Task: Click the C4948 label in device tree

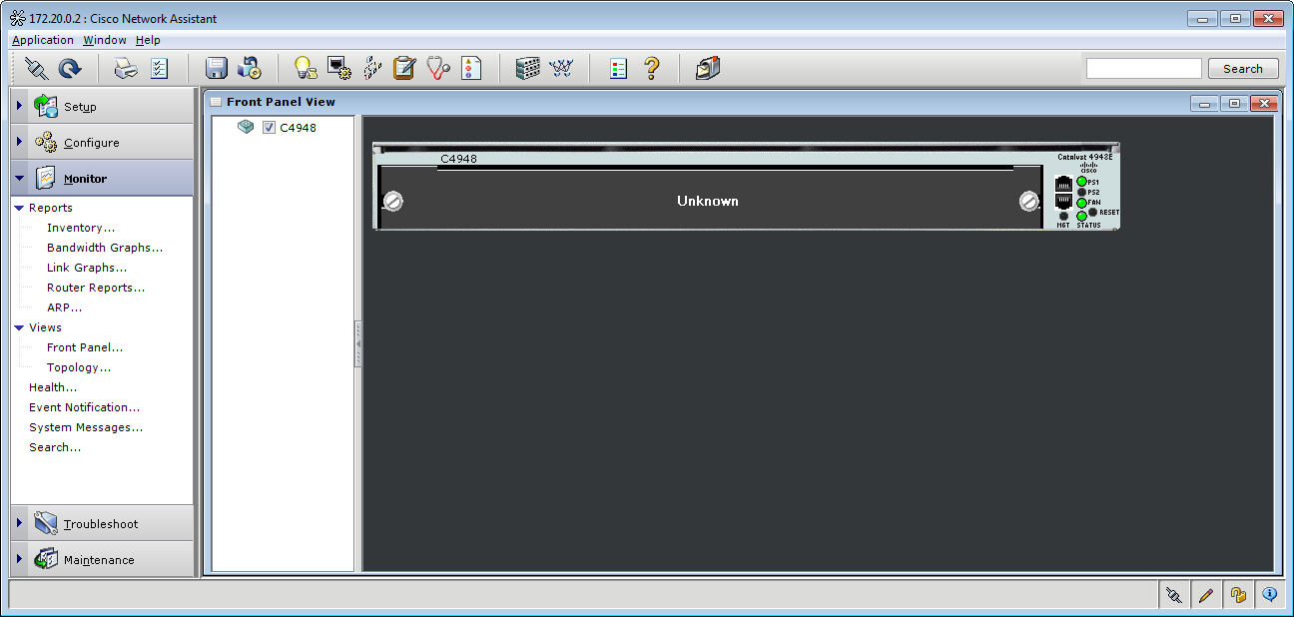Action: pyautogui.click(x=298, y=128)
